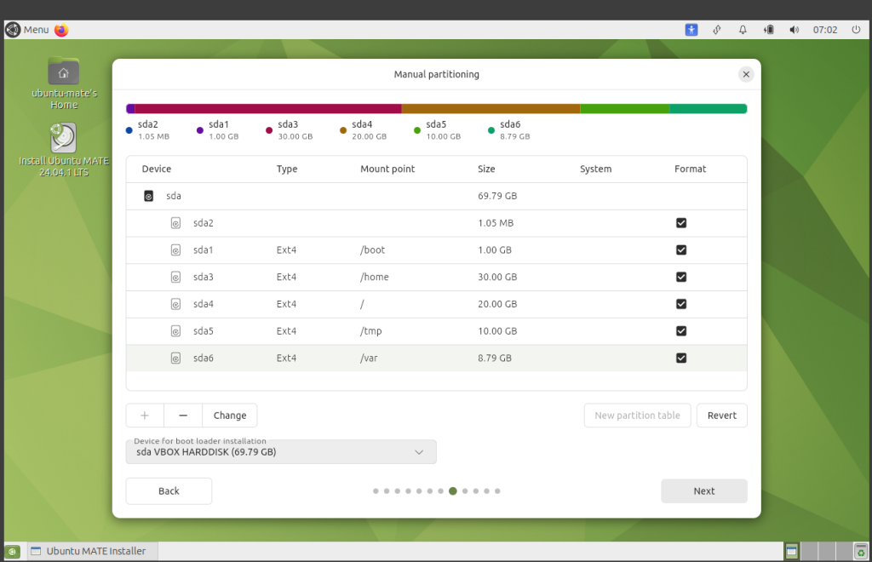Open Firefox from the top panel
This screenshot has height=562, width=872.
click(x=61, y=30)
